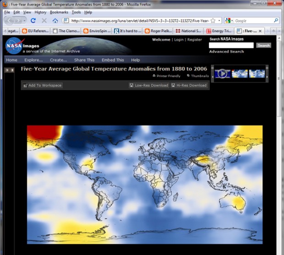Expand the left sidebar panel arrow
The width and height of the screenshot is (284, 255).
(x=7, y=70)
